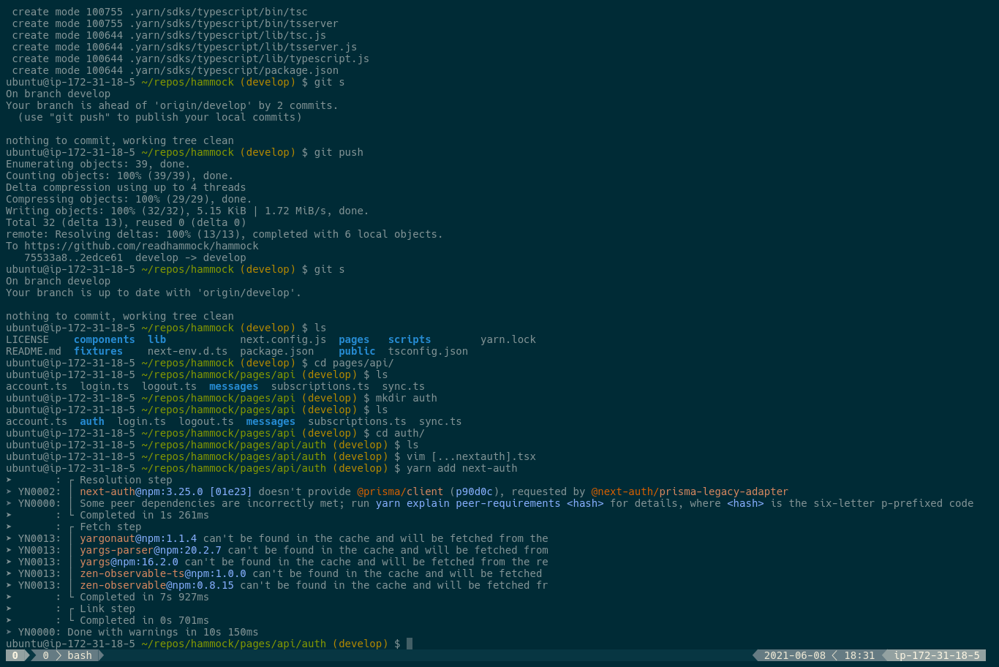Image resolution: width=999 pixels, height=667 pixels.
Task: Click the 'Resolution step' heading
Action: [126, 480]
